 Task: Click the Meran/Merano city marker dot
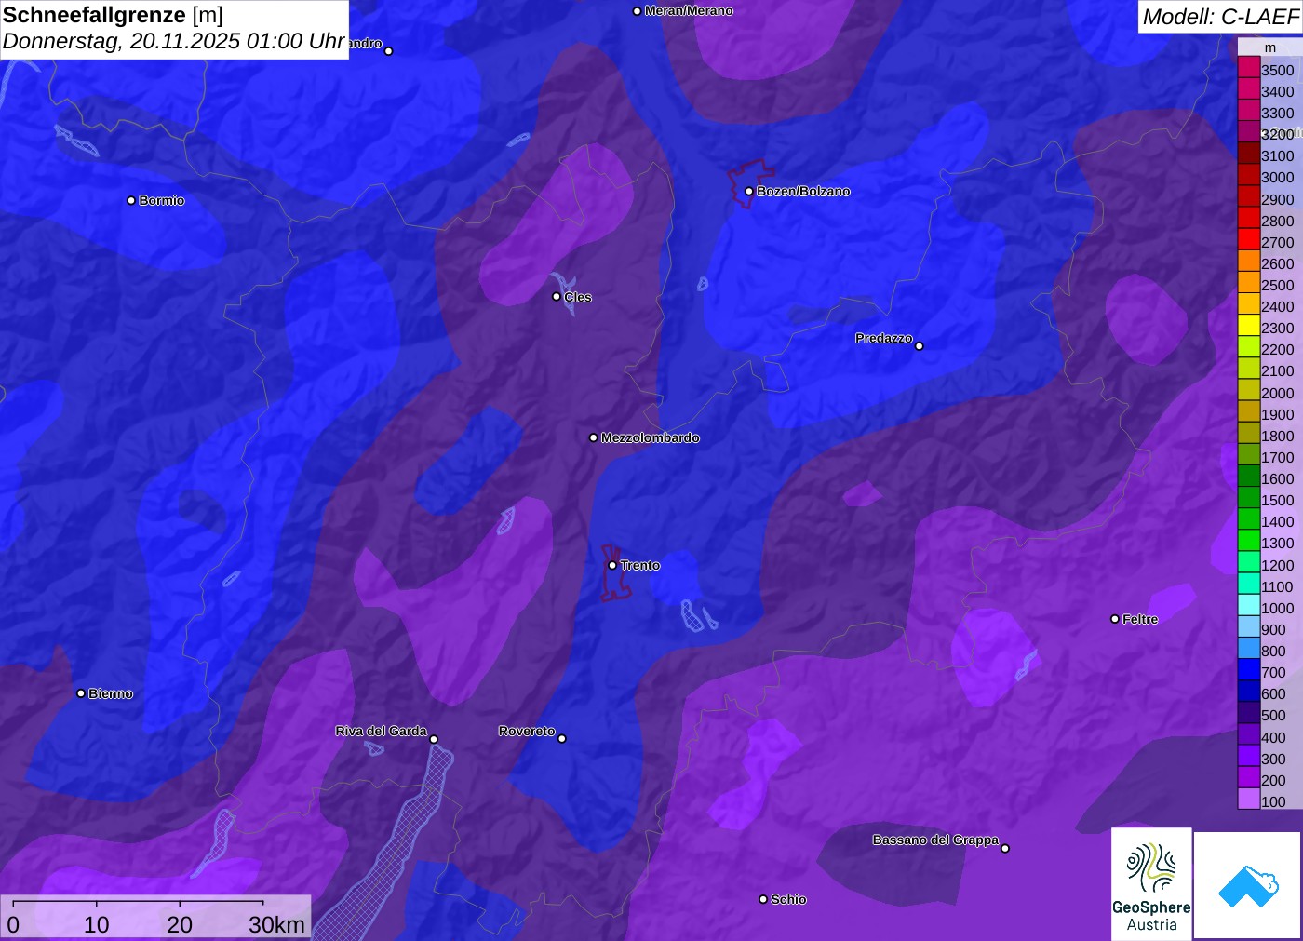click(x=637, y=11)
